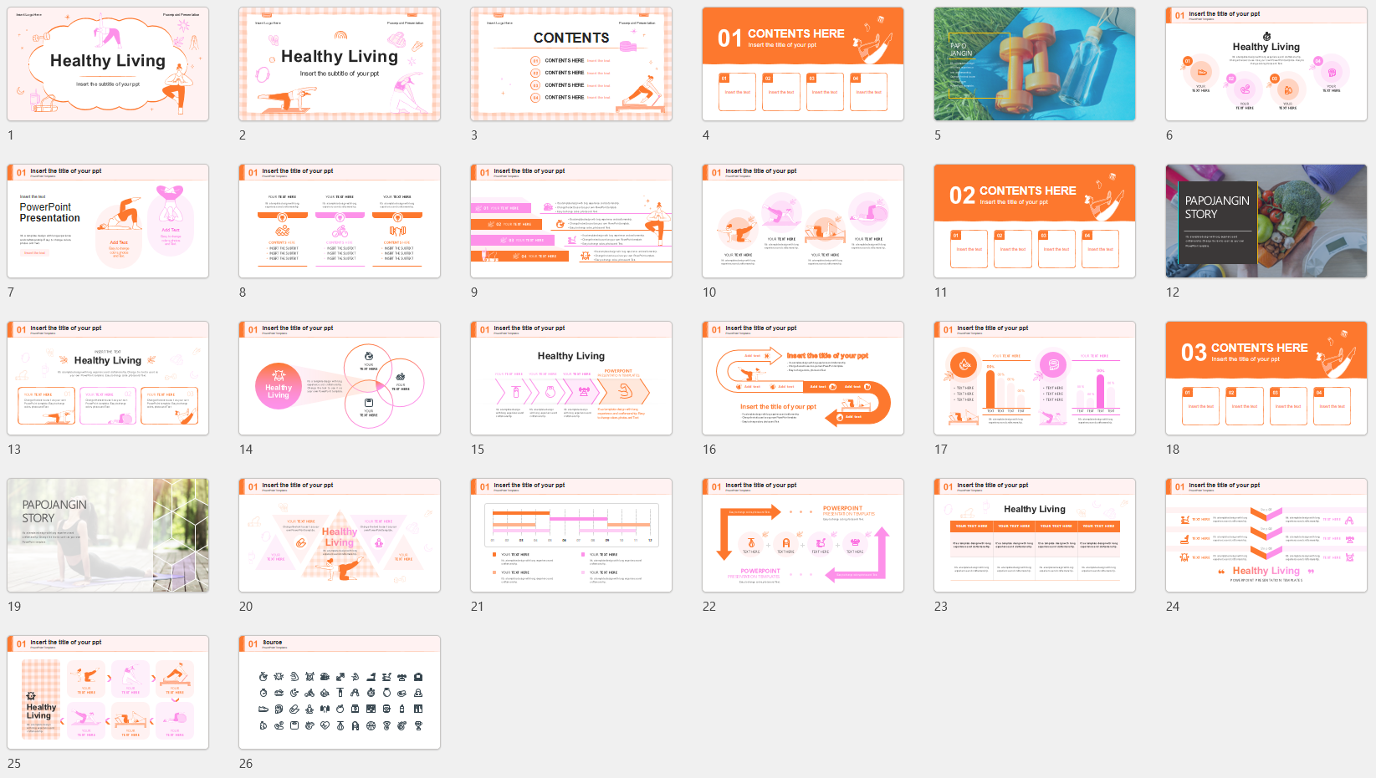The image size is (1376, 778).
Task: Select slide 9 horizontal bars list thumbnail
Action: click(571, 221)
